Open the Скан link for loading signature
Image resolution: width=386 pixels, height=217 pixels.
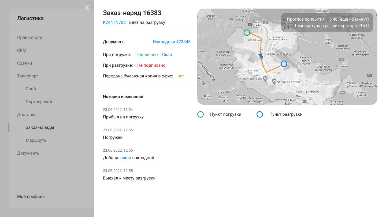pyautogui.click(x=167, y=55)
